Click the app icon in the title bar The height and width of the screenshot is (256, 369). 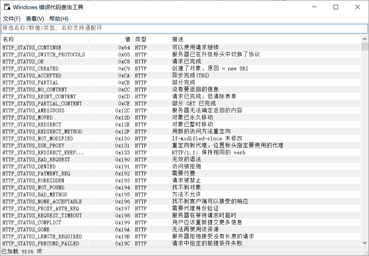pyautogui.click(x=7, y=7)
